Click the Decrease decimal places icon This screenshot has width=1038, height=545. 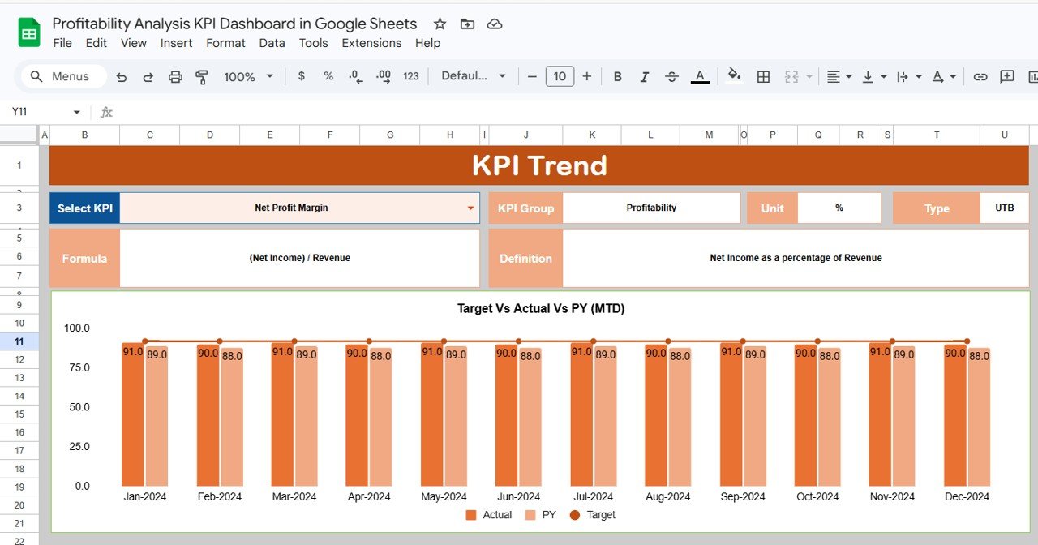coord(354,76)
